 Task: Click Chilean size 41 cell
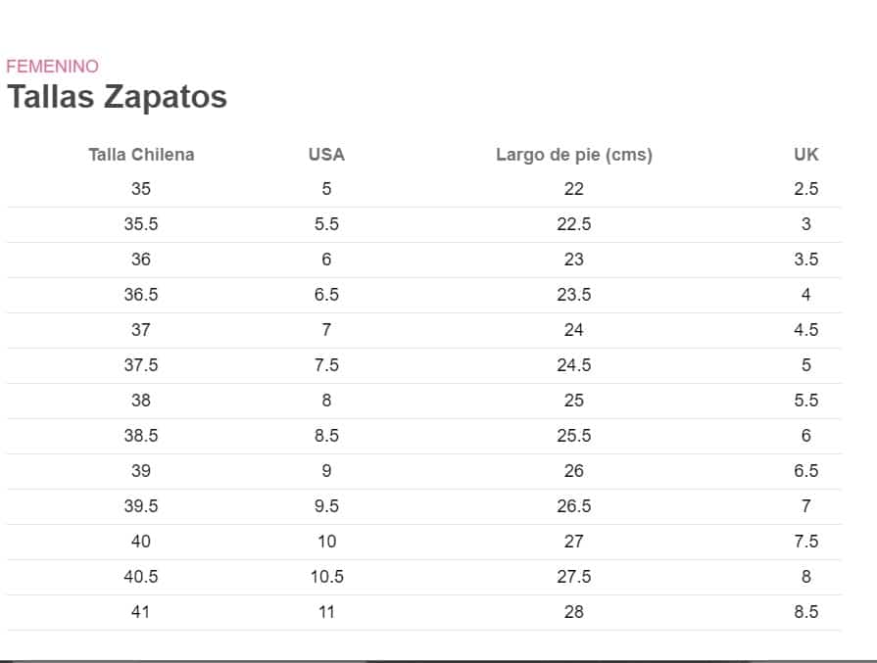141,611
